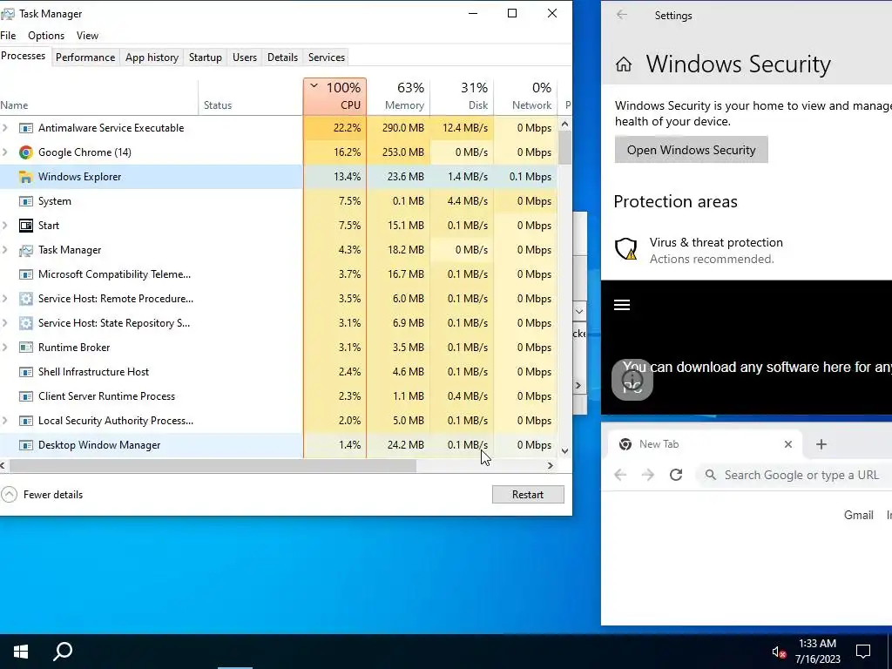The width and height of the screenshot is (892, 669).
Task: Sort by Disk column header
Action: click(x=462, y=97)
